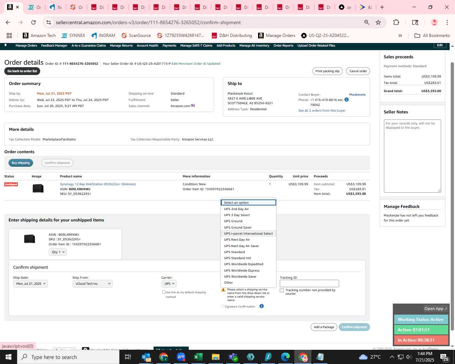The image size is (455, 364).
Task: Click Print packing slip button
Action: point(327,71)
